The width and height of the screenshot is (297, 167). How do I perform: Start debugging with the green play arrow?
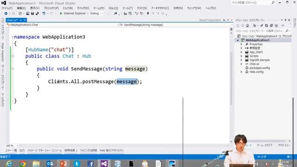click(61, 13)
